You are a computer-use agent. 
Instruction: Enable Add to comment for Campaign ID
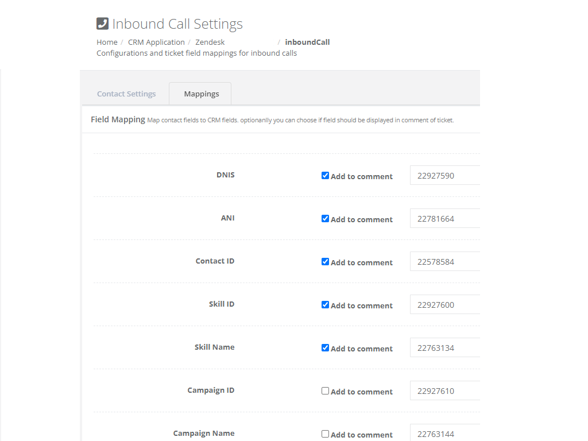pos(325,391)
